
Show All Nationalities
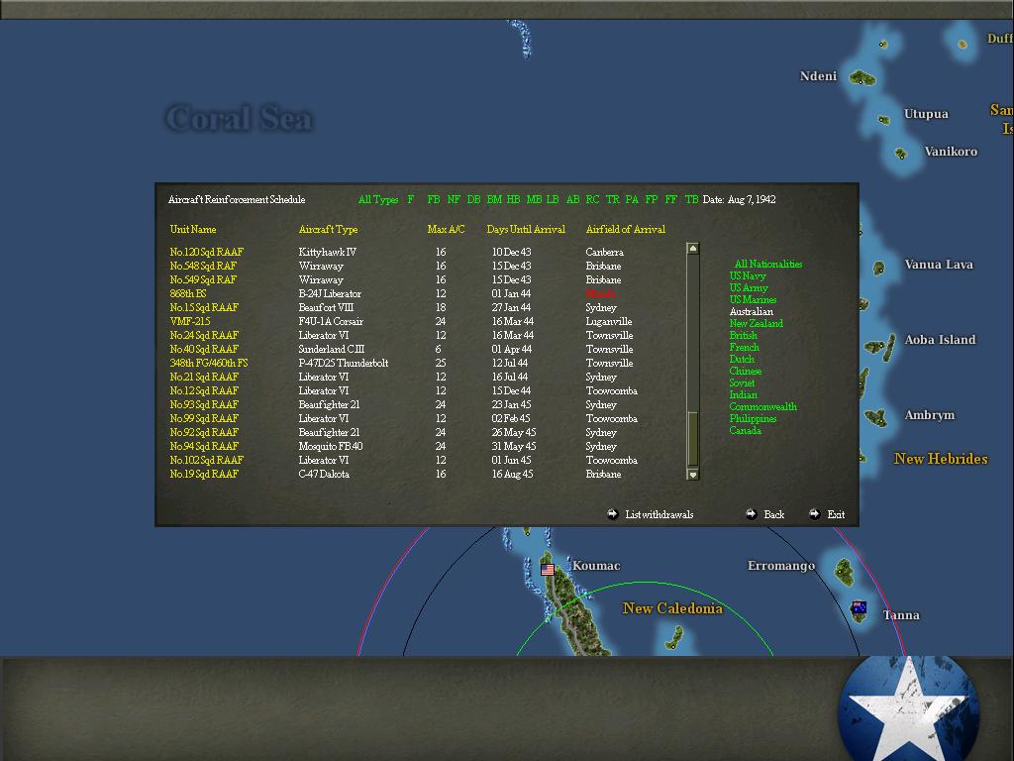tap(768, 264)
